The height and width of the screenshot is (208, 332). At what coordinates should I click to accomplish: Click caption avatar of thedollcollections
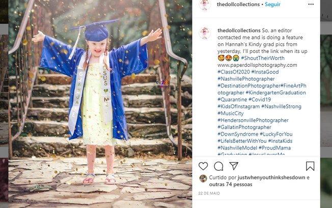pyautogui.click(x=204, y=33)
